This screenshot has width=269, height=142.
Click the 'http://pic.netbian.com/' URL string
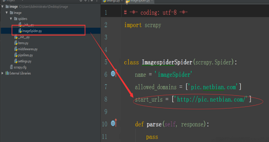click(211, 99)
